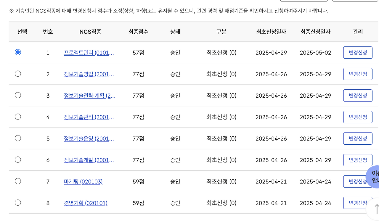Select the radio button for row 7 마케팅
The image size is (379, 221).
pyautogui.click(x=18, y=181)
